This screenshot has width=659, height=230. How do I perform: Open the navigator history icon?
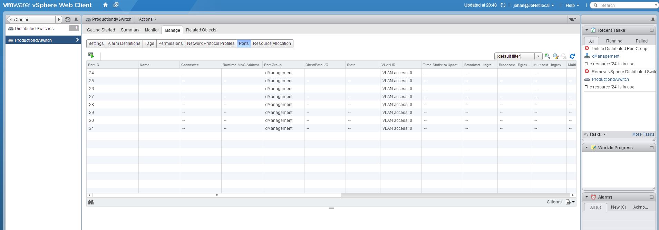(x=68, y=20)
